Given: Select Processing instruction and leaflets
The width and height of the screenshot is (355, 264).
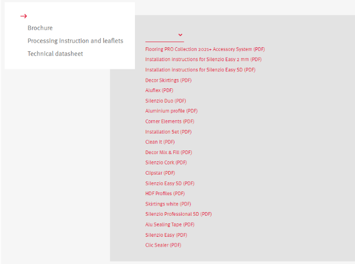Looking at the screenshot, I should pyautogui.click(x=75, y=41).
